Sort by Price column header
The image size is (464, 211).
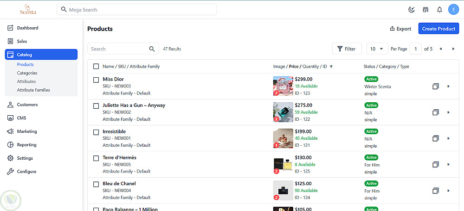point(294,67)
